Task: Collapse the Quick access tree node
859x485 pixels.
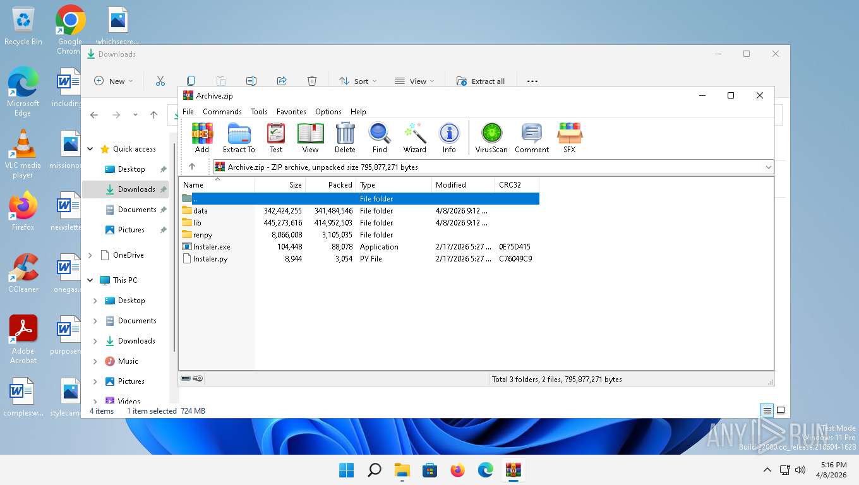Action: pos(90,149)
